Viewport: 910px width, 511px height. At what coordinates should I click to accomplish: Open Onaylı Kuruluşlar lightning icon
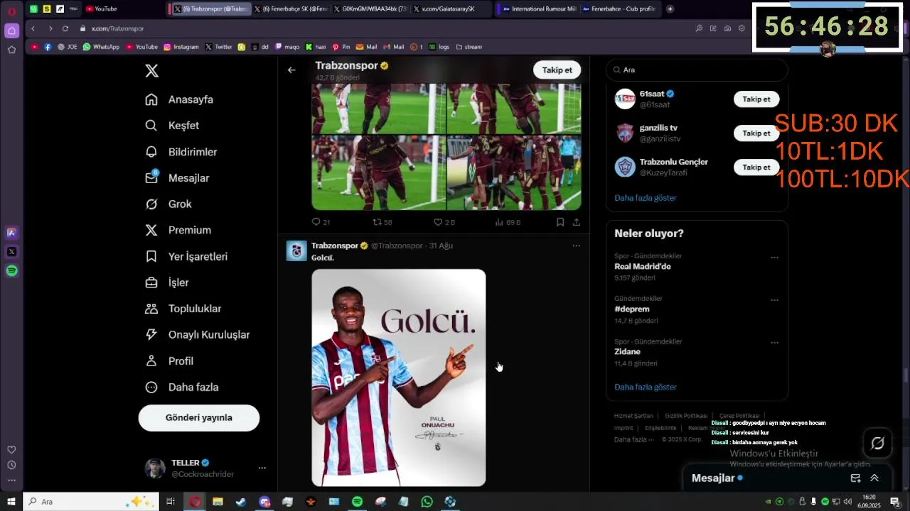151,334
